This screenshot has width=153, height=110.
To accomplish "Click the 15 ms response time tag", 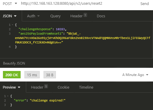I will [32, 75].
